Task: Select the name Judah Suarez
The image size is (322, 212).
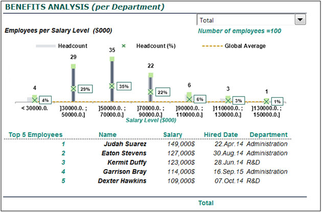Action: pos(125,144)
